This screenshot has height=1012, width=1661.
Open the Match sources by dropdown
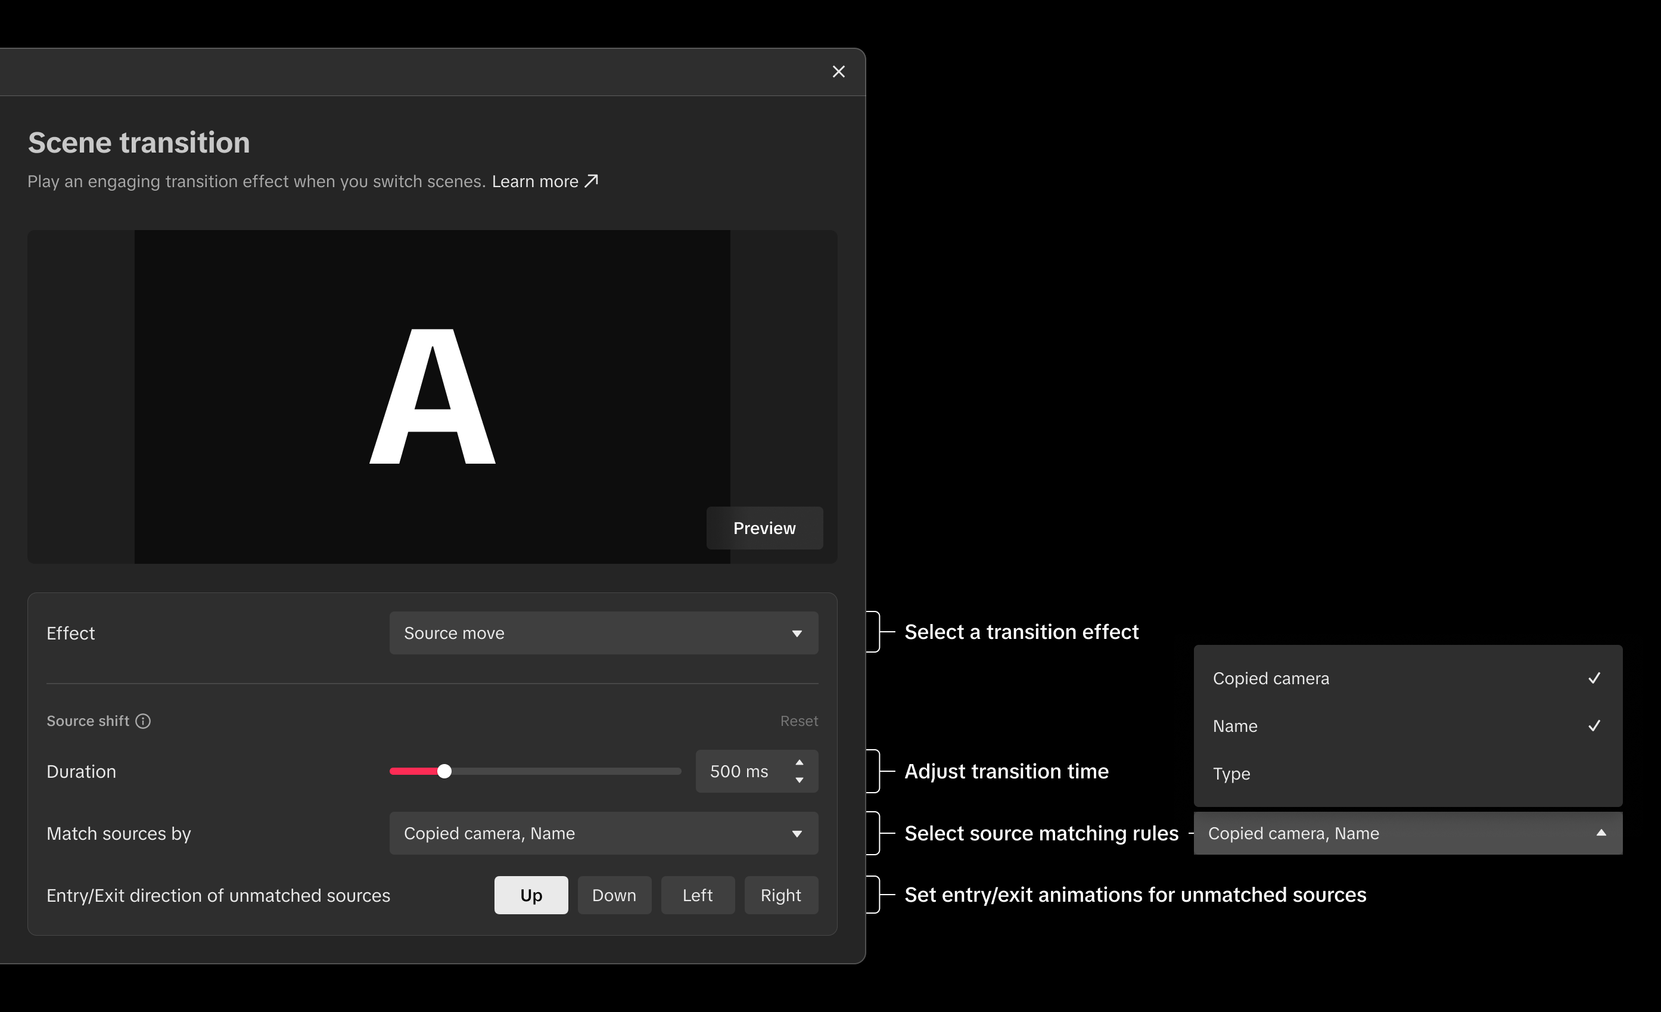(603, 833)
